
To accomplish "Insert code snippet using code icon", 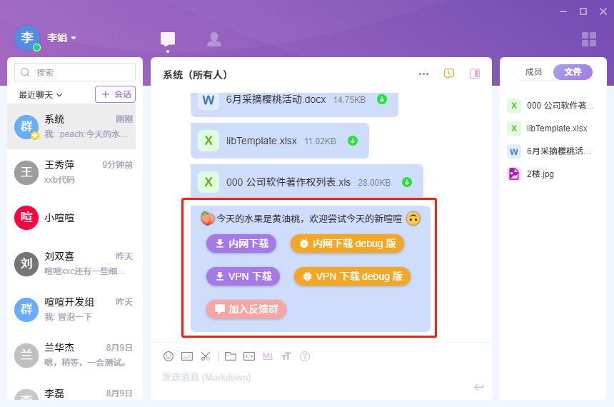I will [x=249, y=356].
